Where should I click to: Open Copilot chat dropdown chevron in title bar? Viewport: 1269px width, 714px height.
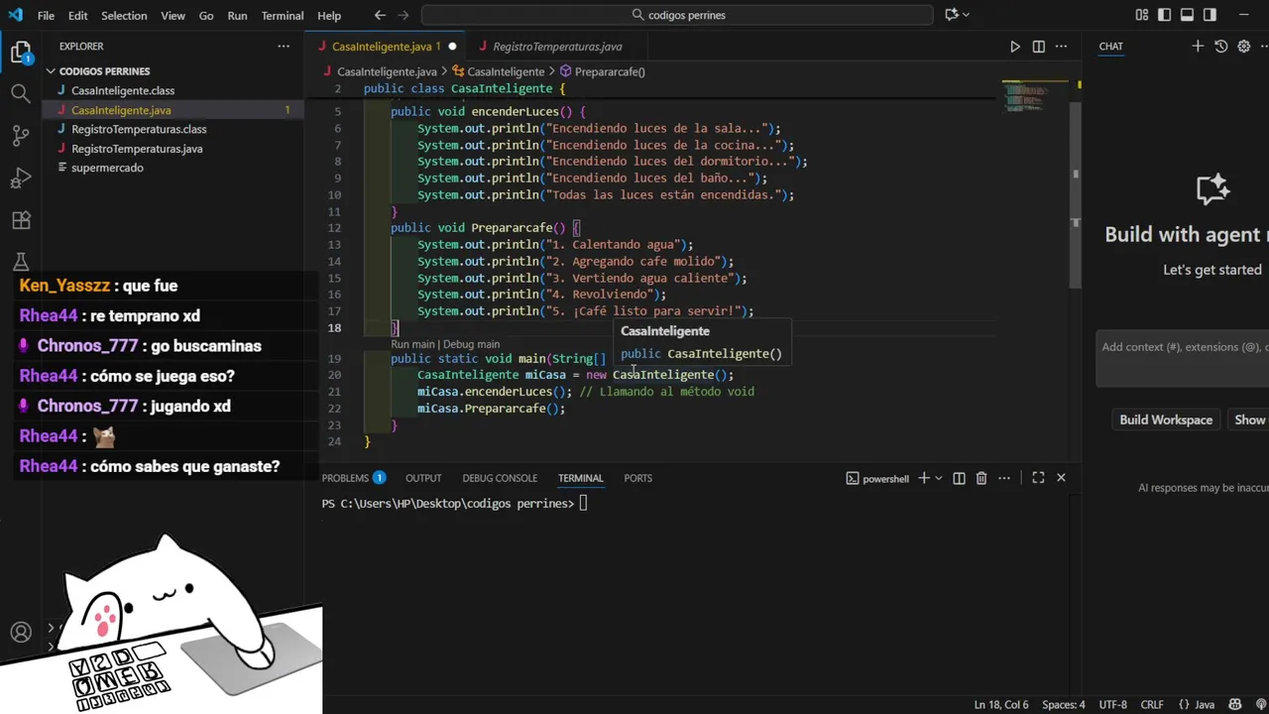pos(967,15)
